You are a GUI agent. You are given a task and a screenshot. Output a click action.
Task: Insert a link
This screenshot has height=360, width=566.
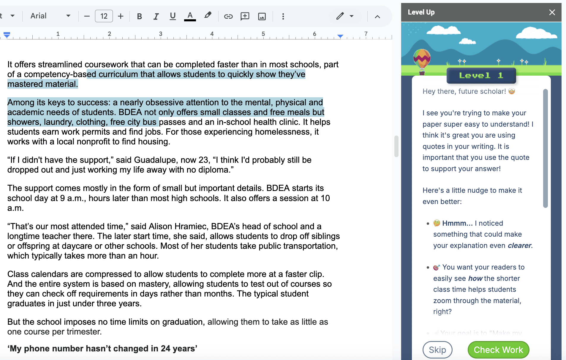pyautogui.click(x=228, y=16)
